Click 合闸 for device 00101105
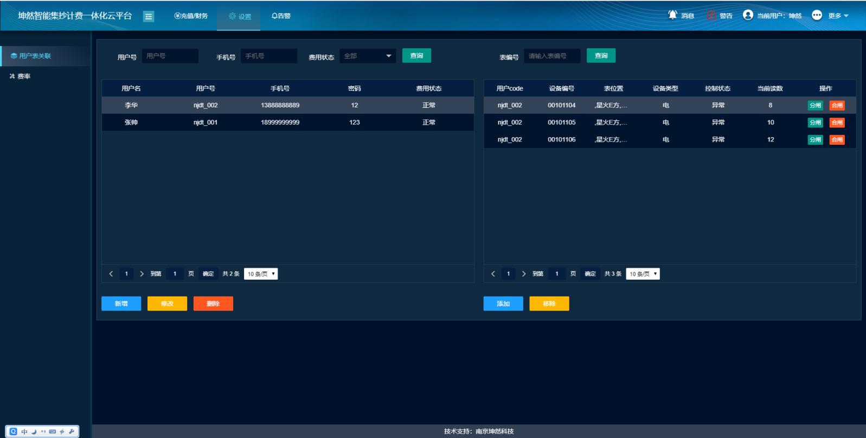This screenshot has height=438, width=866. coord(837,123)
